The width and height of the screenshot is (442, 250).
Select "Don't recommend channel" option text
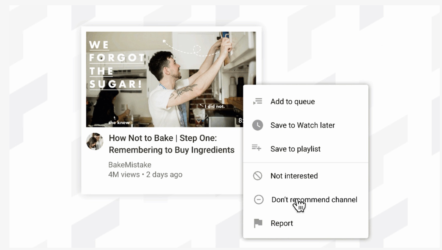tap(314, 199)
